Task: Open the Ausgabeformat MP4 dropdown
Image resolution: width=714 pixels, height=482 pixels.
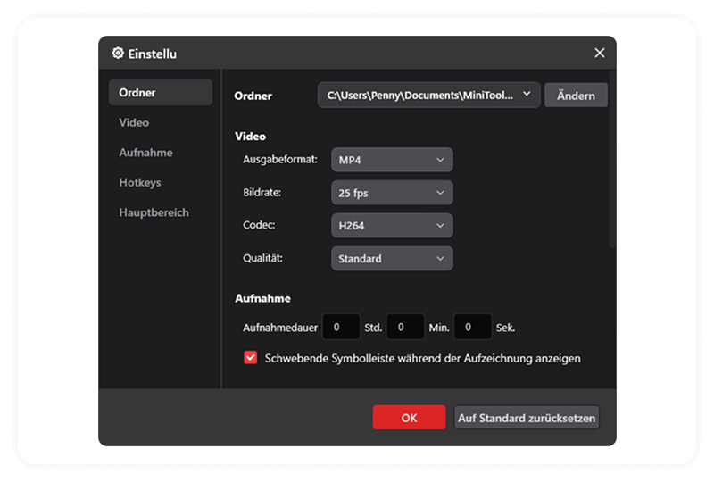Action: tap(392, 160)
